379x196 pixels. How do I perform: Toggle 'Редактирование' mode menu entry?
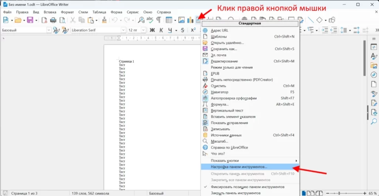[x=250, y=61]
